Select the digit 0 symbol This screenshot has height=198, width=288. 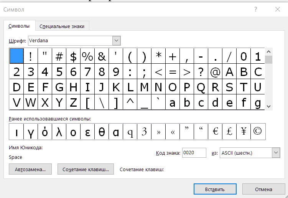(x=244, y=56)
